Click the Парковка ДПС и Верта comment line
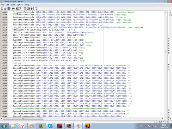The height and width of the screenshot is (129, 172). [x=61, y=108]
